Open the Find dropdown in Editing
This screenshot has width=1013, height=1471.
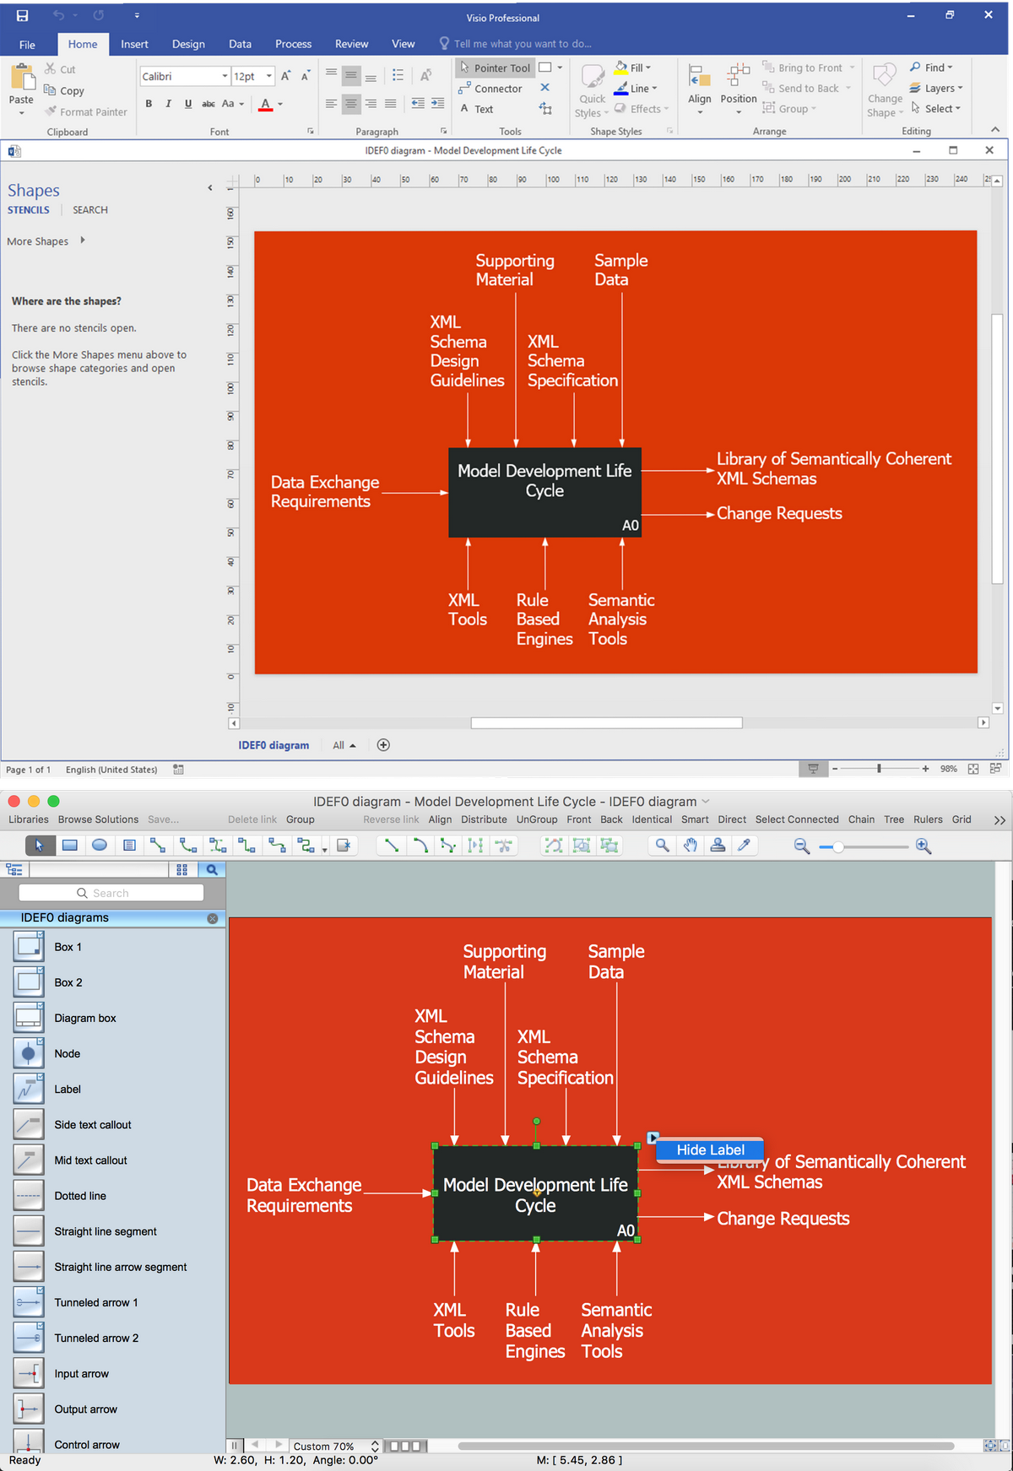click(x=931, y=68)
